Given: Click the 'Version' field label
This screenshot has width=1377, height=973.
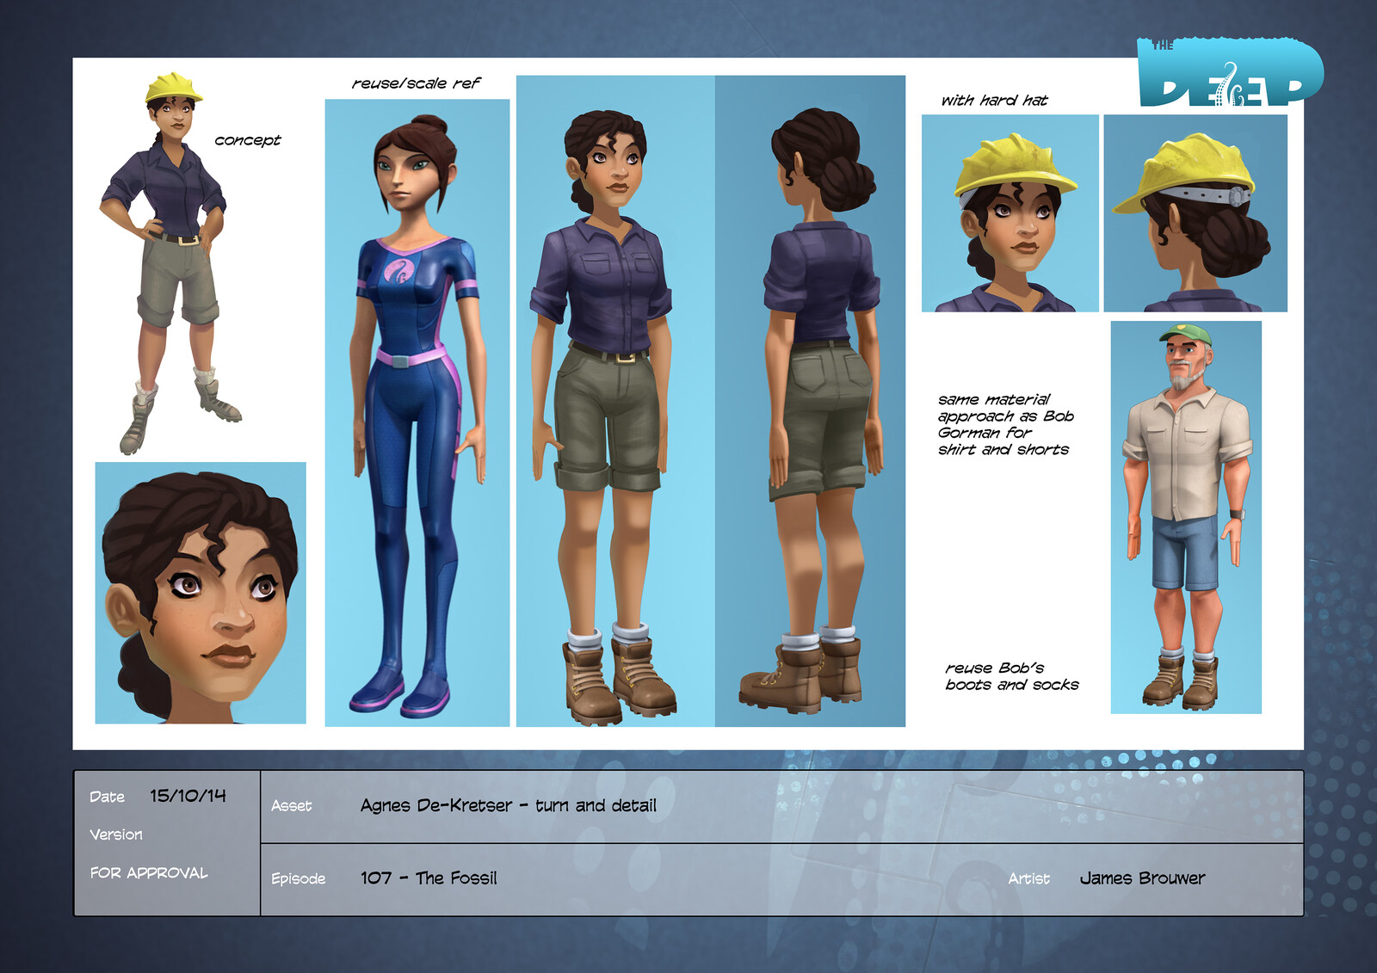Looking at the screenshot, I should [116, 834].
